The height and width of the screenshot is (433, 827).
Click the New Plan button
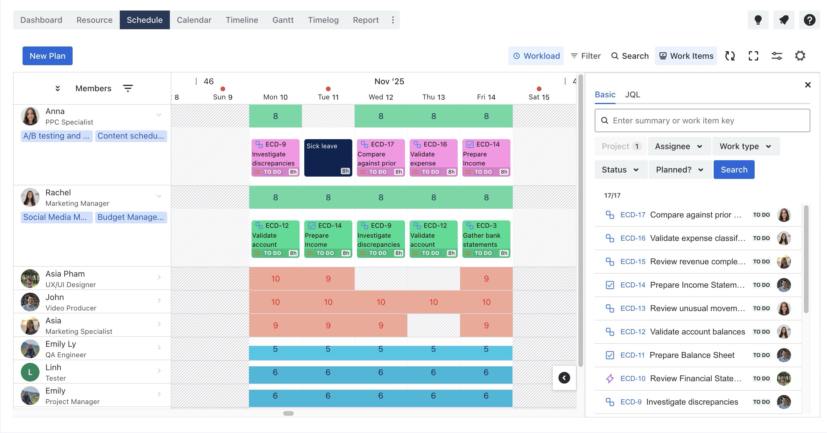click(x=47, y=56)
